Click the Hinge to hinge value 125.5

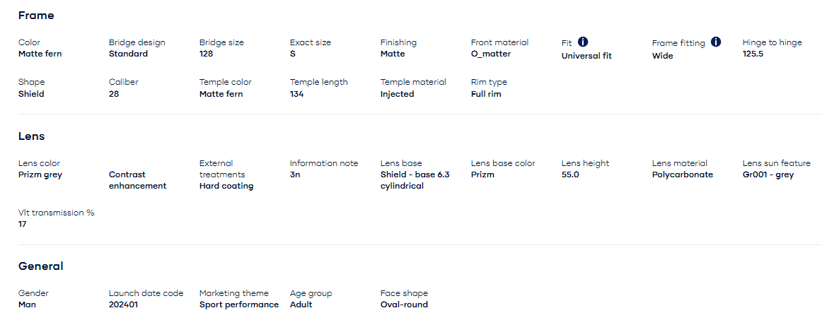[x=753, y=54]
